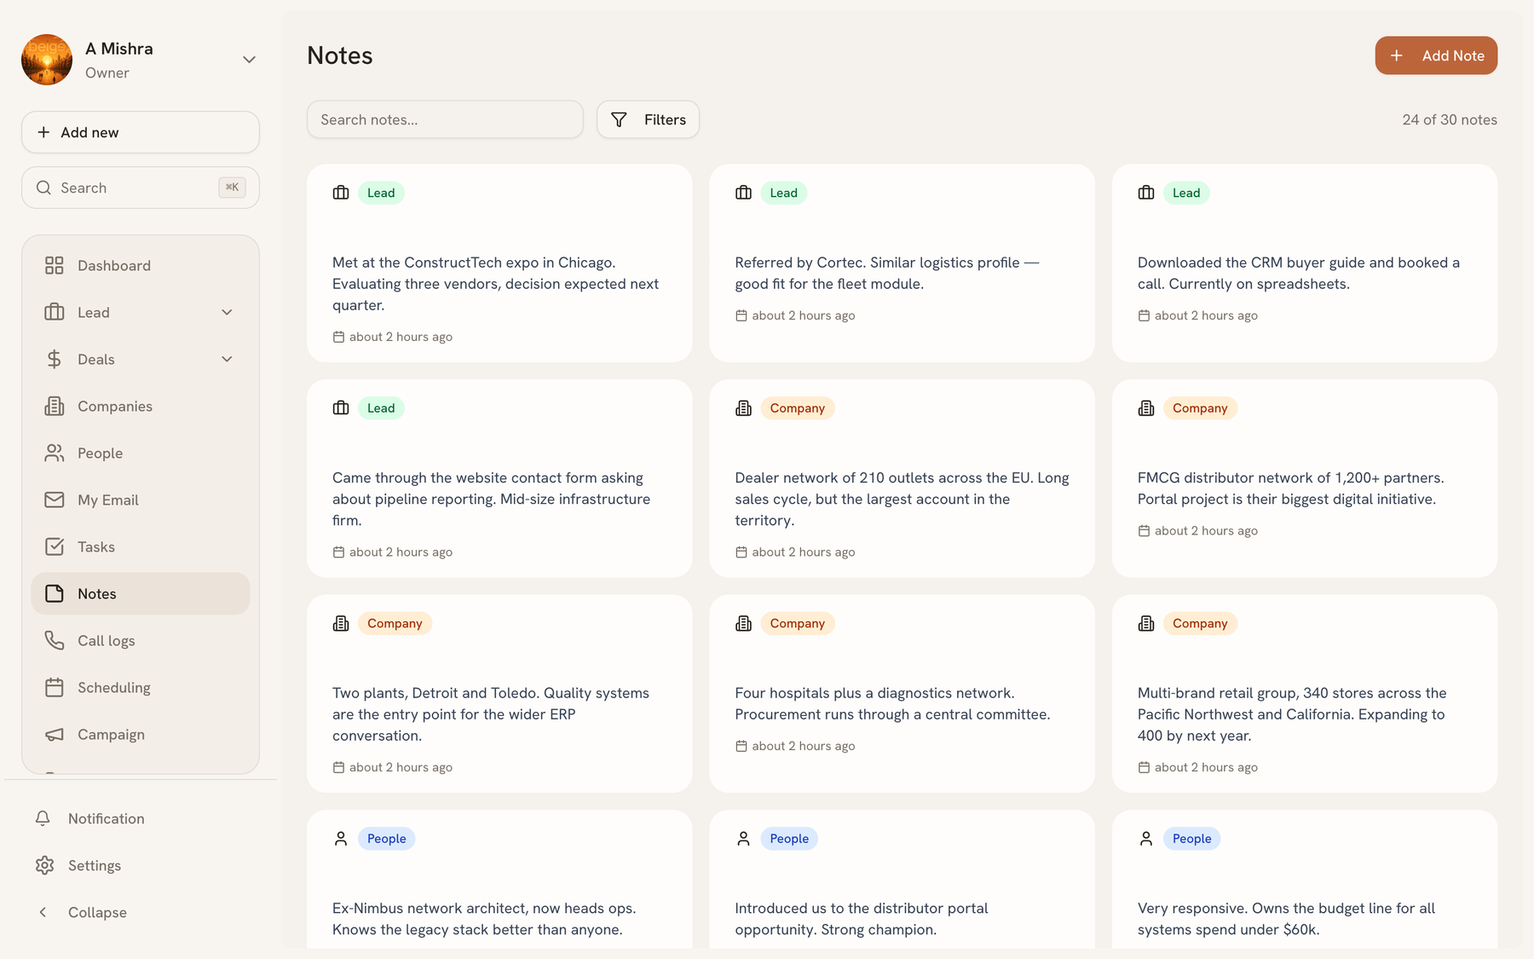Screen dimensions: 1534x959
Task: Click the Notification bell icon
Action: pos(43,818)
